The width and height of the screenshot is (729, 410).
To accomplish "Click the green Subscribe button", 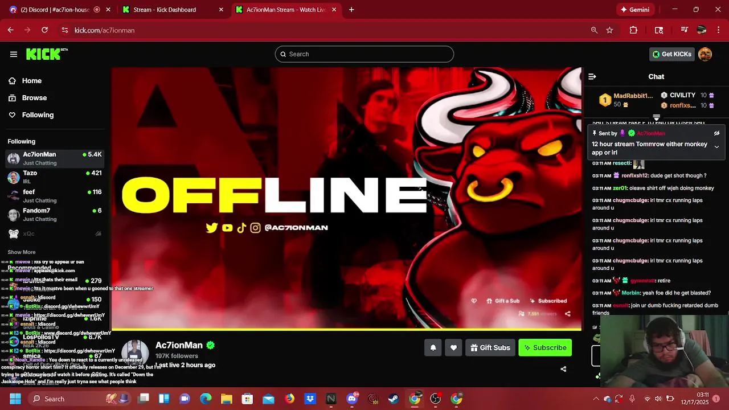I will pyautogui.click(x=545, y=347).
